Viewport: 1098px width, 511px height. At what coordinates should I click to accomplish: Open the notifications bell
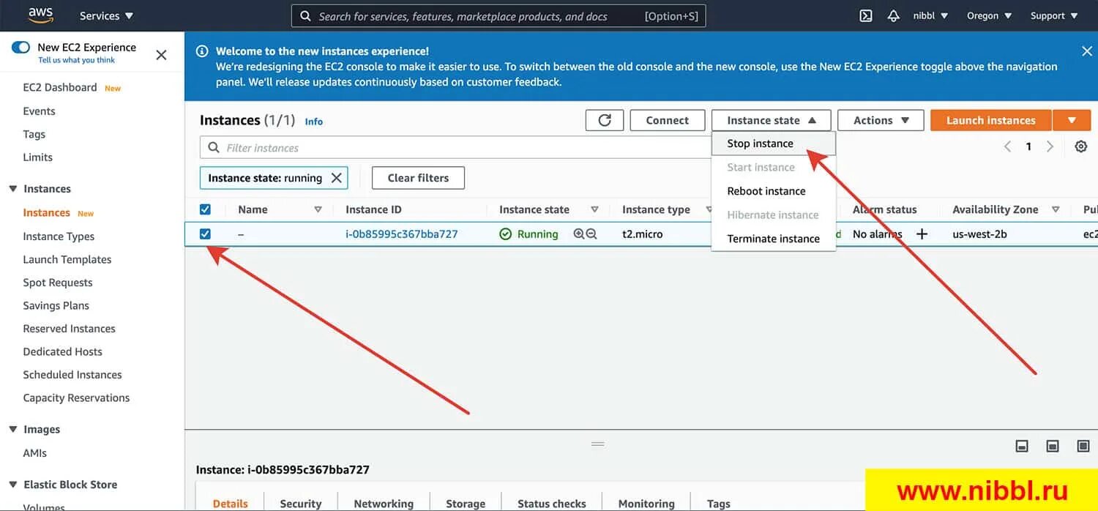click(x=893, y=15)
